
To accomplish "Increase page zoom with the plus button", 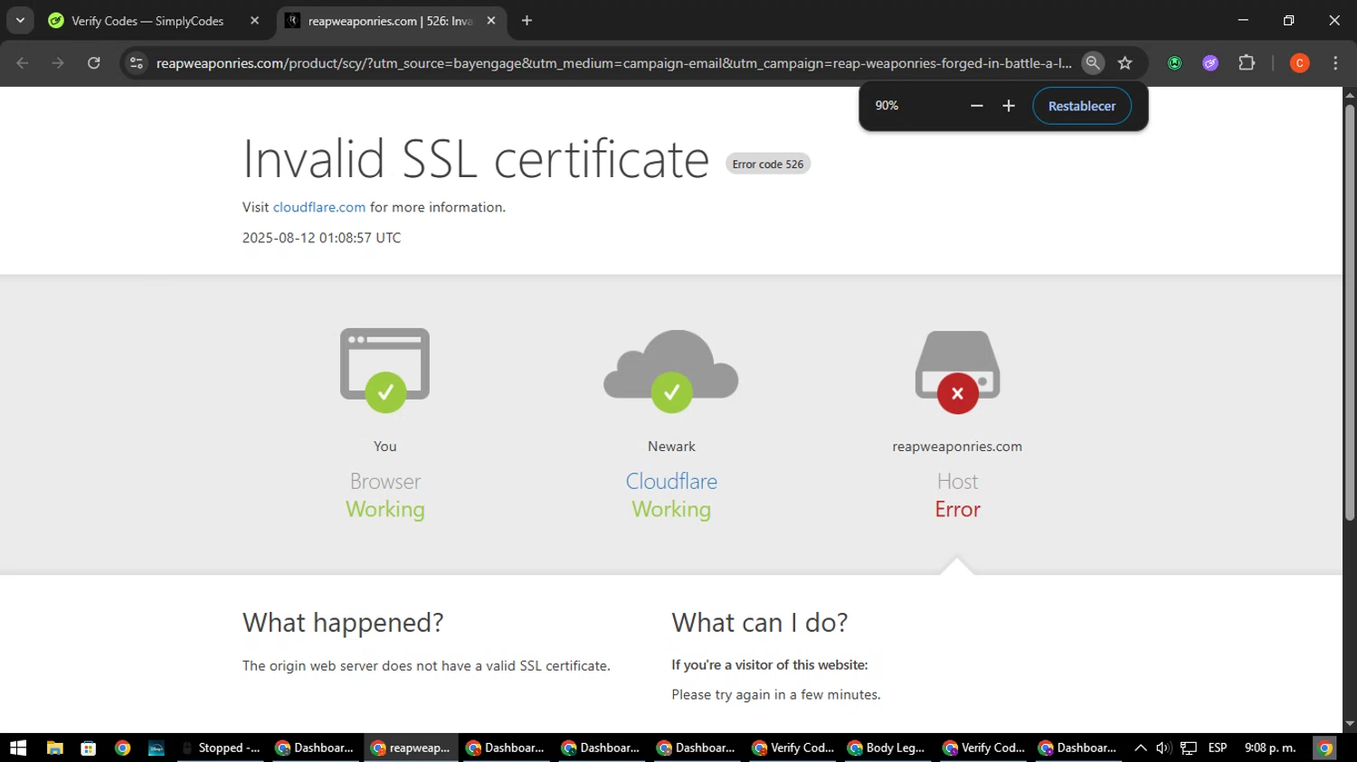I will click(1009, 106).
